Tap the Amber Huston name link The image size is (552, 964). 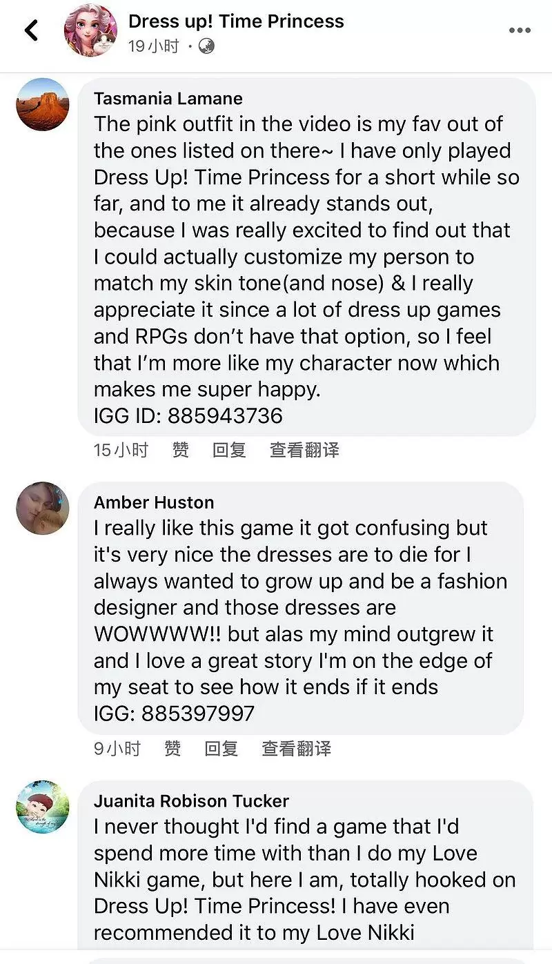tap(154, 502)
